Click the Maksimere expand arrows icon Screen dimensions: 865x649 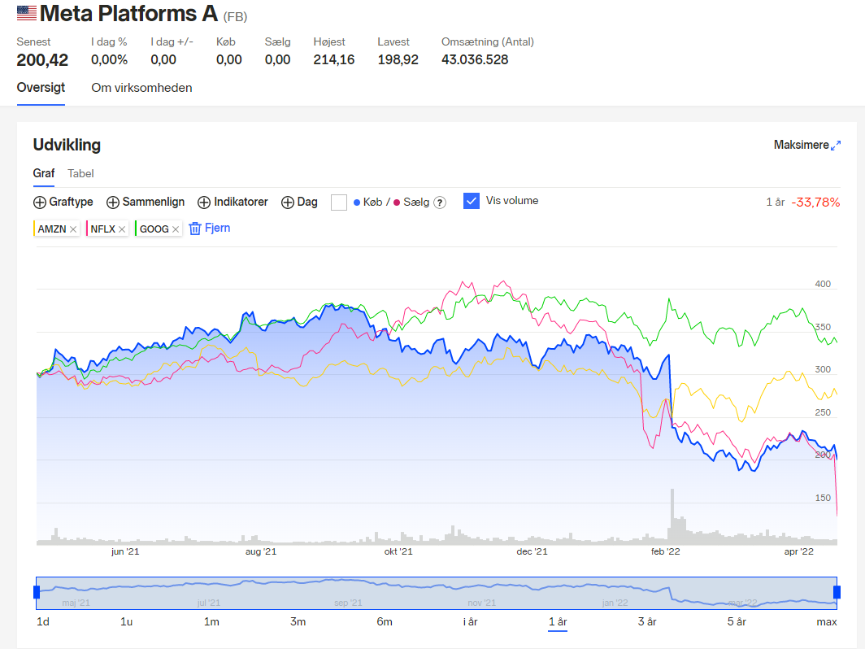[836, 145]
